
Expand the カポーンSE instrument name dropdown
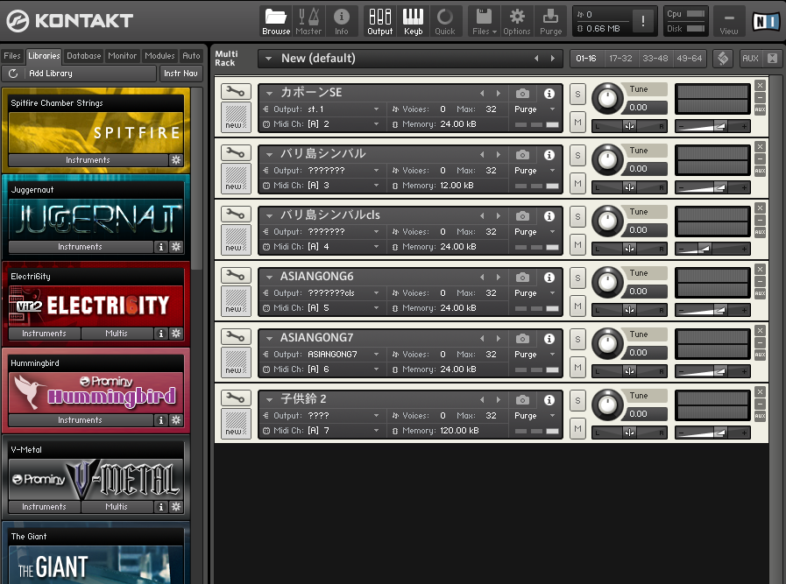click(x=269, y=93)
